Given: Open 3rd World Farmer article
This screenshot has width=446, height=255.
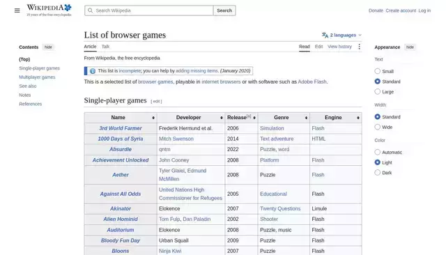Looking at the screenshot, I should coord(121,128).
